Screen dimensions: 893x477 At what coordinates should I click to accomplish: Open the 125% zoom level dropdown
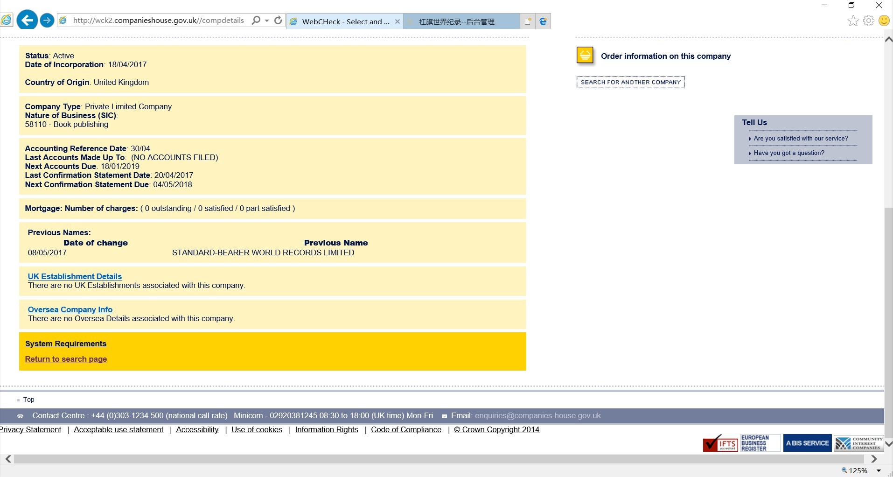pos(879,470)
